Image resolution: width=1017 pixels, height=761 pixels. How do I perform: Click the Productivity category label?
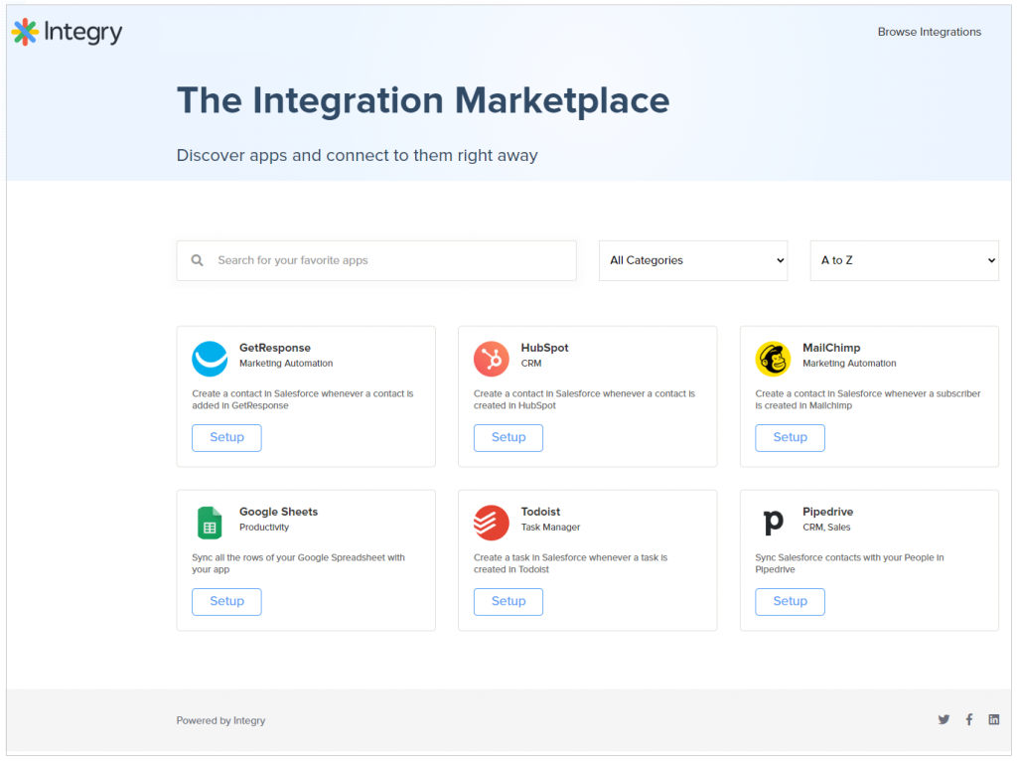point(264,528)
